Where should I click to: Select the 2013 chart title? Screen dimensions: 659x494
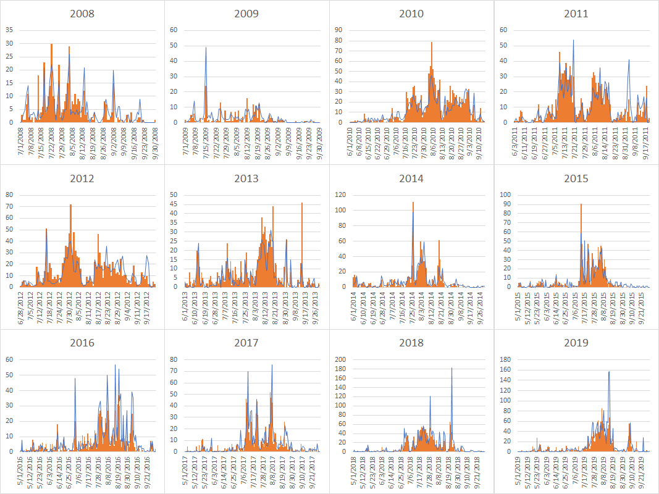pyautogui.click(x=246, y=178)
